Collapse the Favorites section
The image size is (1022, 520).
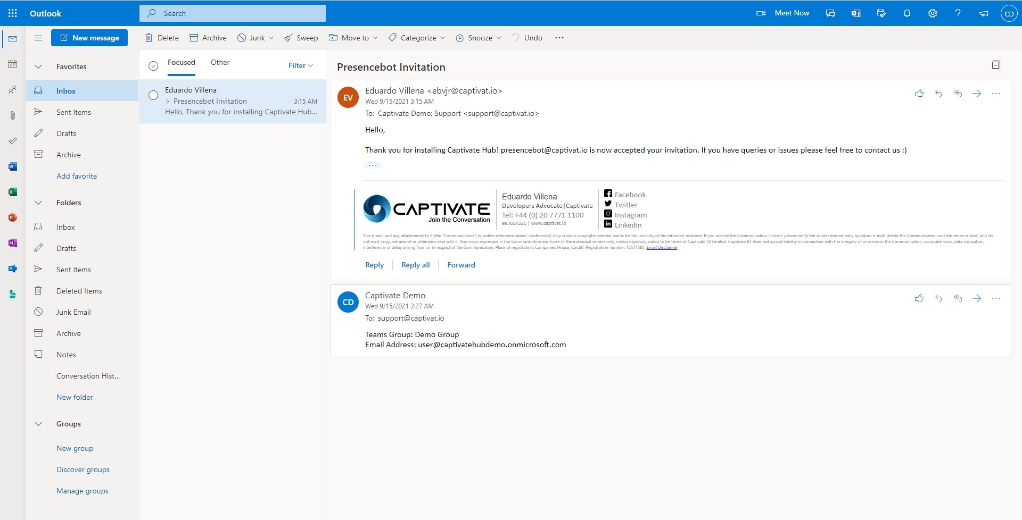pos(38,66)
